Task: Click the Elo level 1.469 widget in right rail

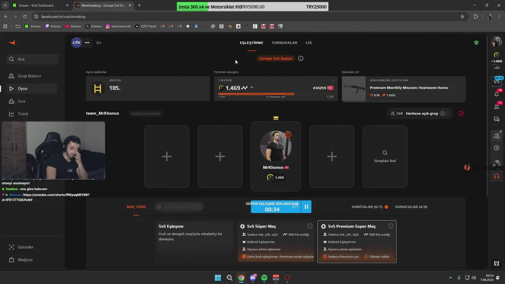Action: point(496,58)
